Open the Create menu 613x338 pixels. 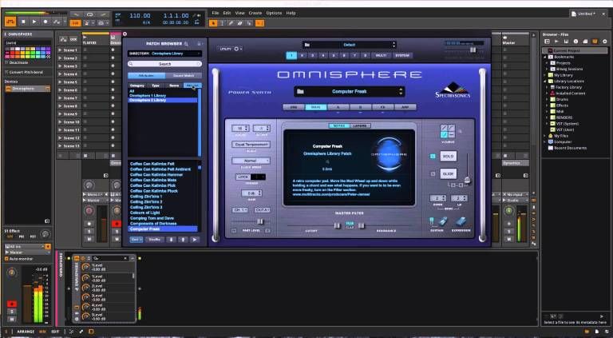click(255, 13)
